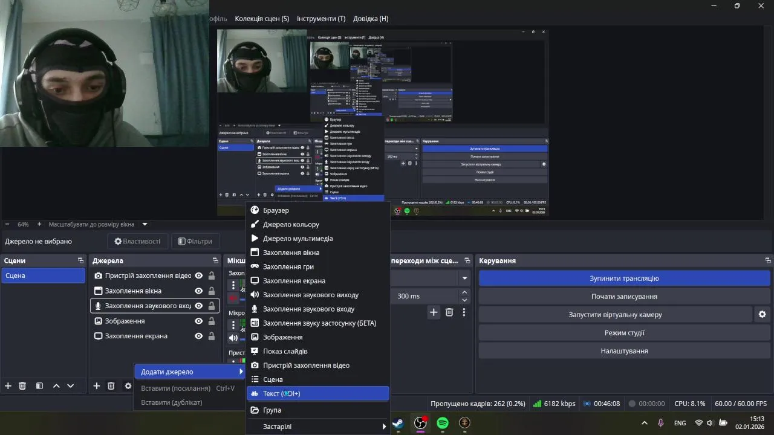Image resolution: width=774 pixels, height=435 pixels.
Task: Lock the Захоплення вікна source
Action: [212, 291]
